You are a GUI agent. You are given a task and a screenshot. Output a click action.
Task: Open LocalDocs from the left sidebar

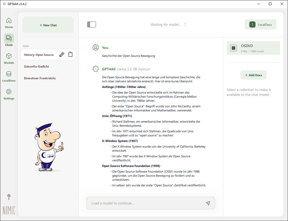9,74
